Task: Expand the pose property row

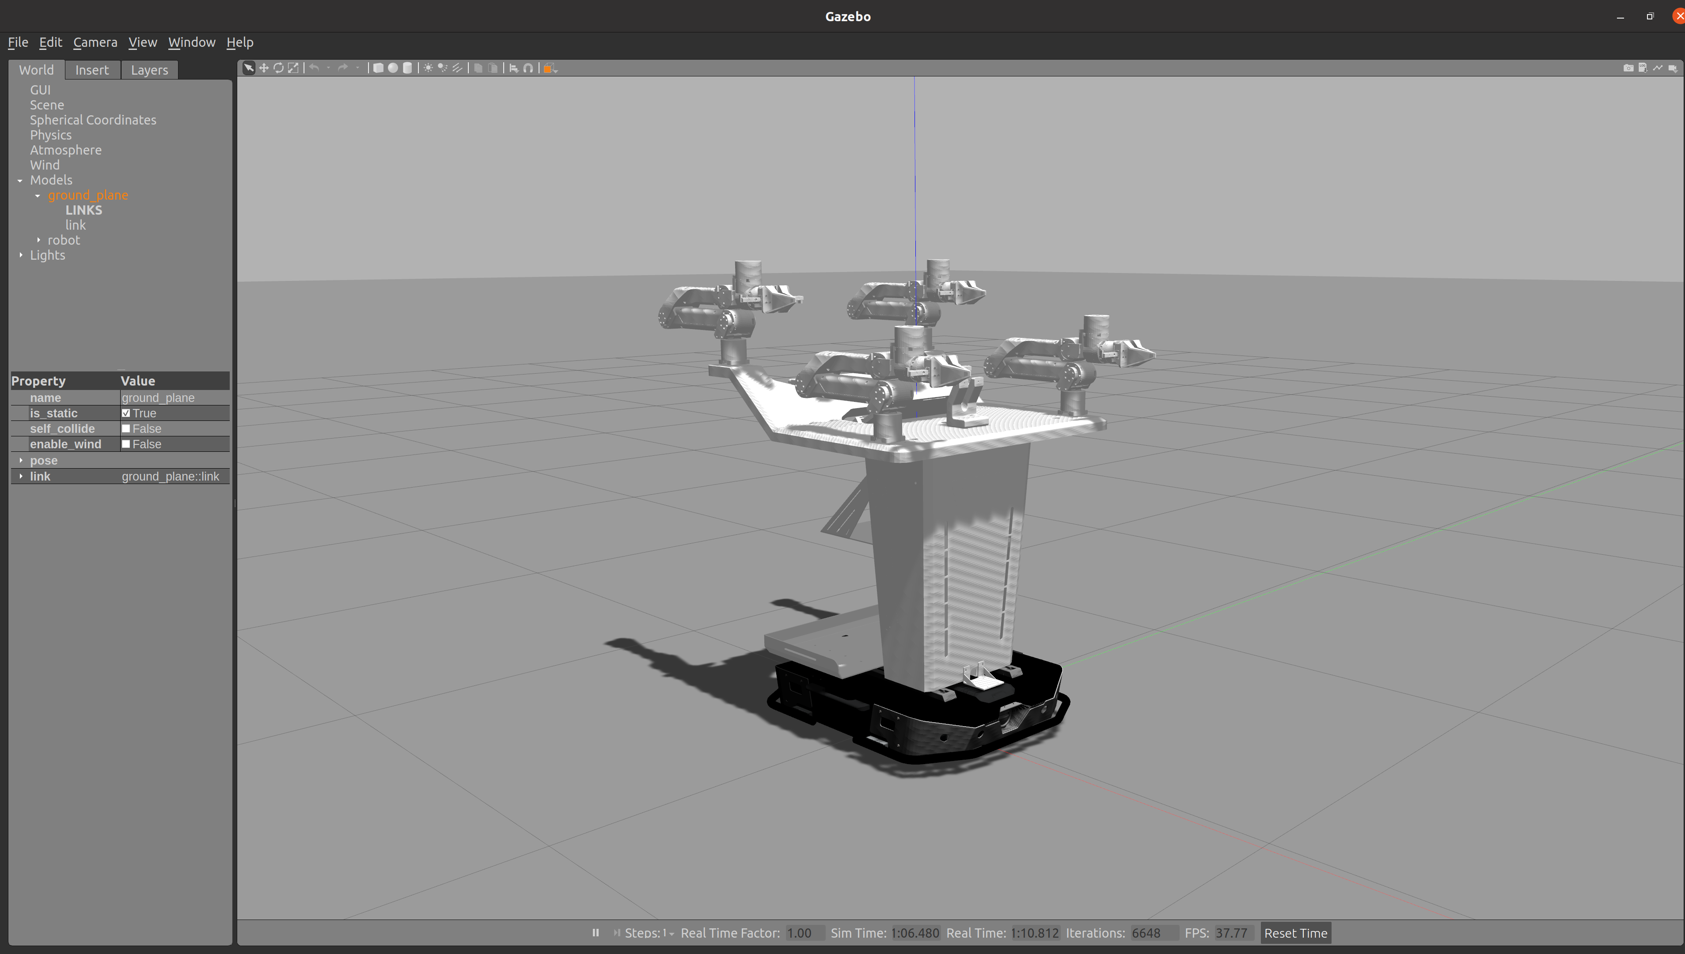Action: (x=21, y=461)
